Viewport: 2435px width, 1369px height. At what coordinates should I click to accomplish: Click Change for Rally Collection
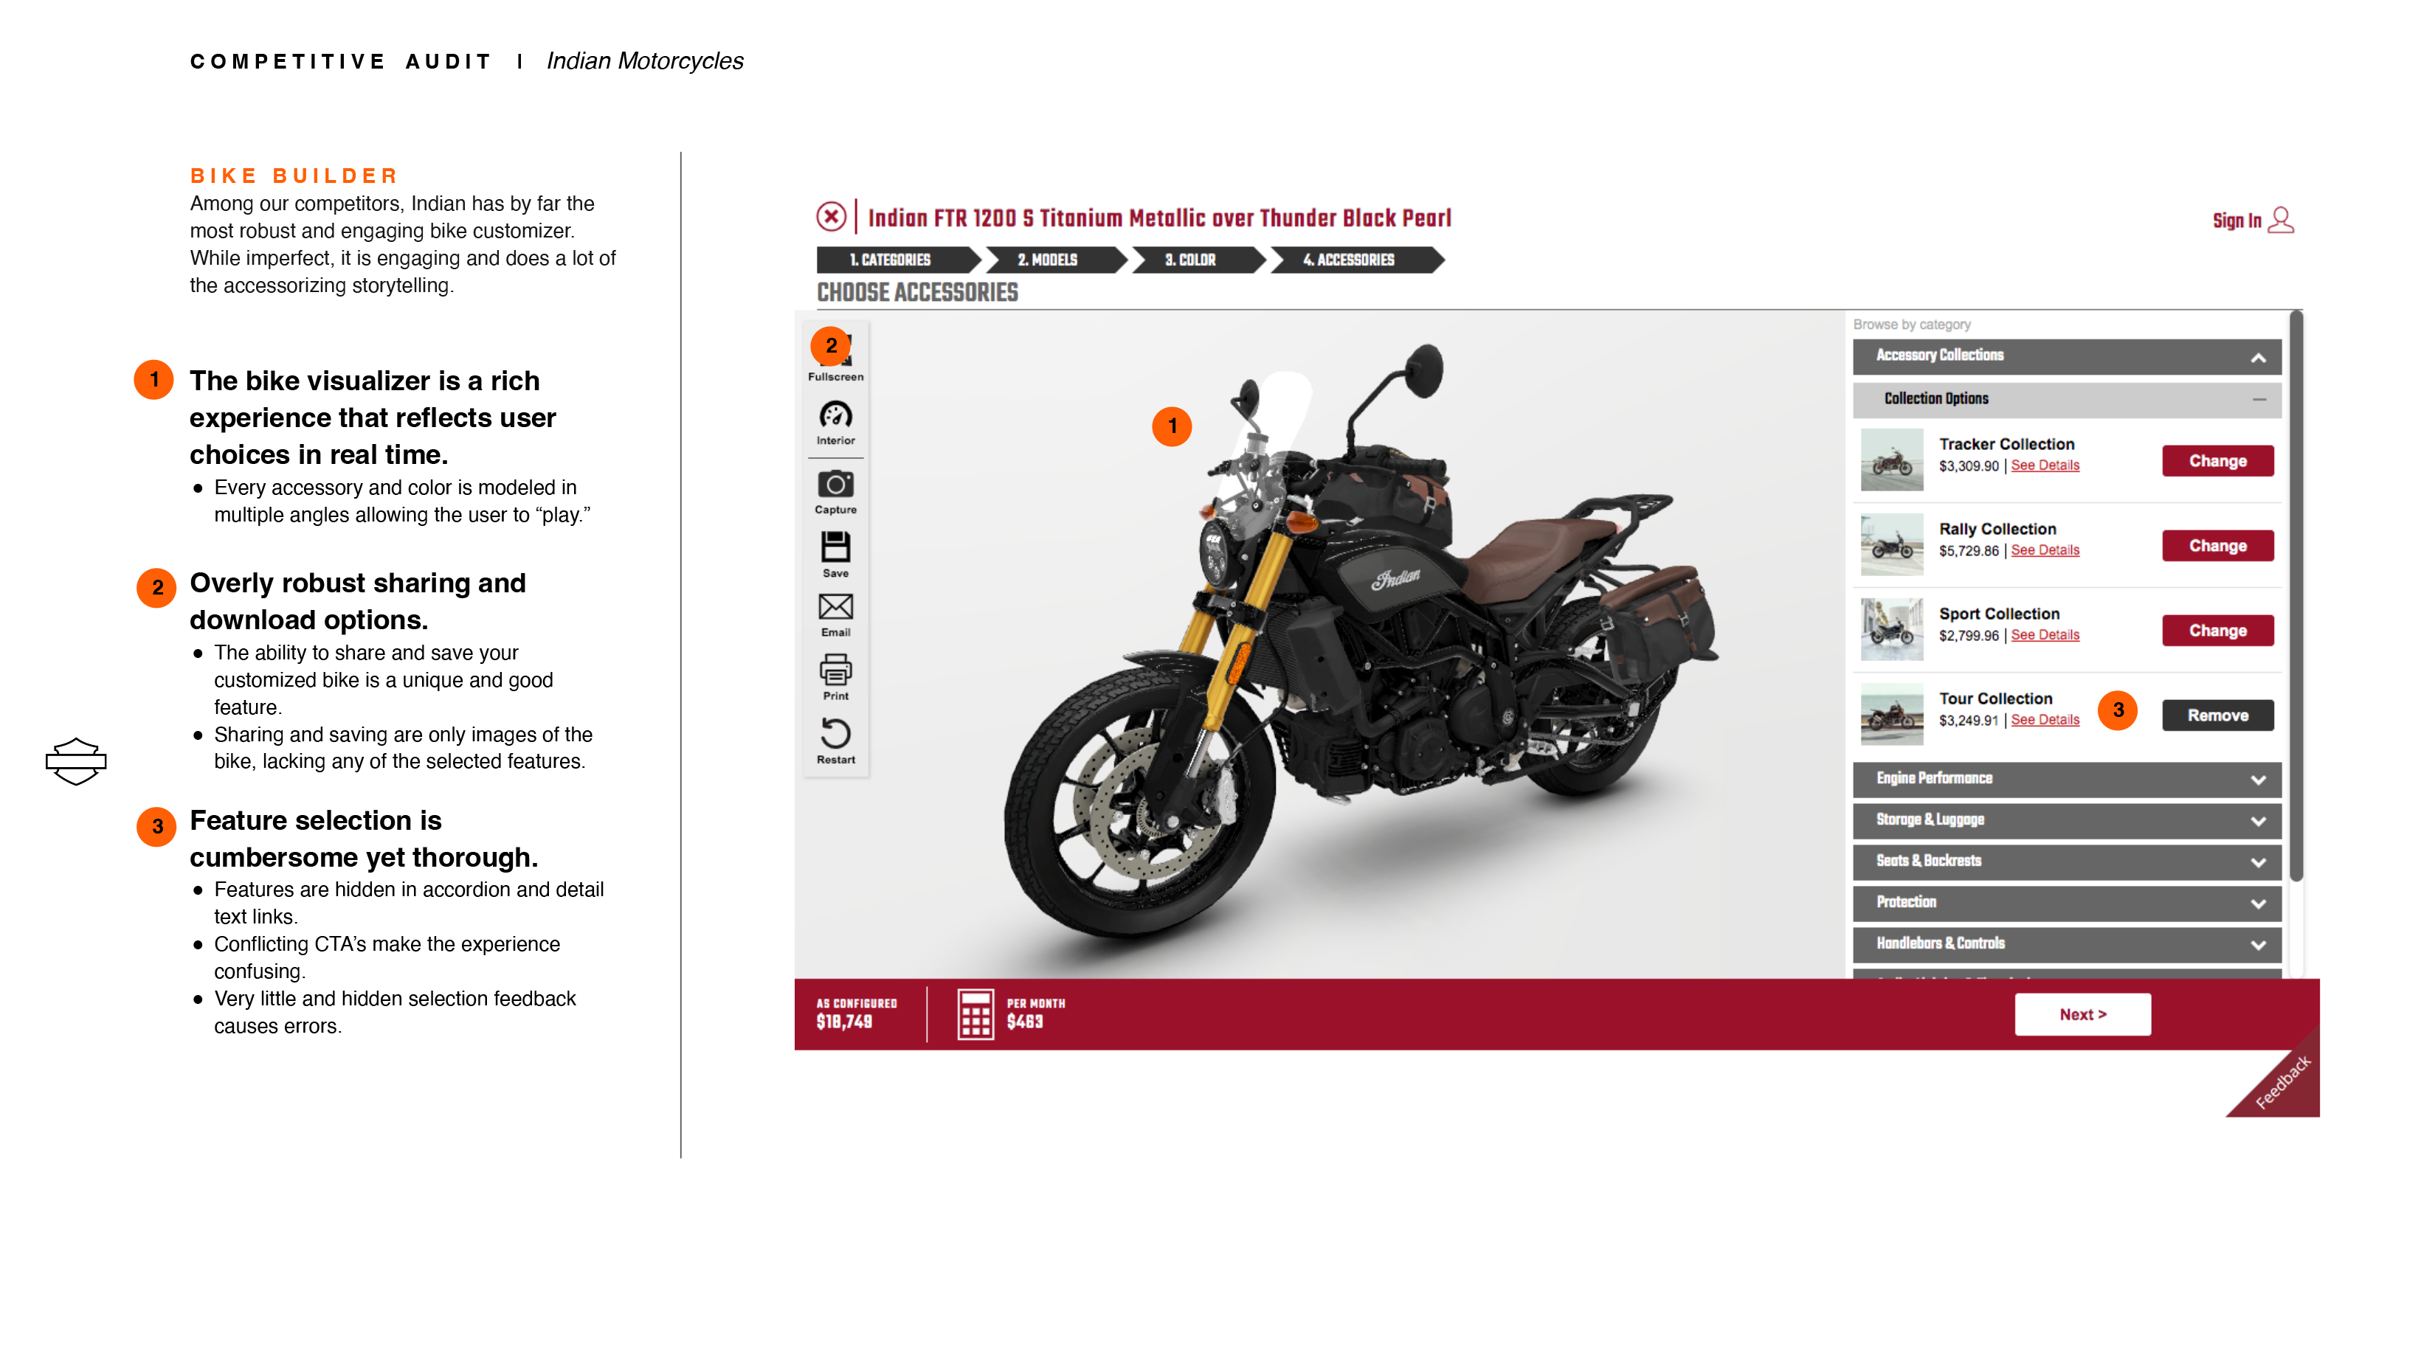[x=2217, y=546]
